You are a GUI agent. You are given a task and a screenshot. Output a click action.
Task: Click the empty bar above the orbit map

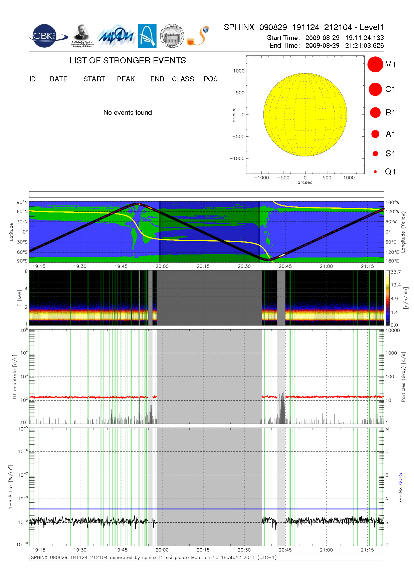[206, 194]
